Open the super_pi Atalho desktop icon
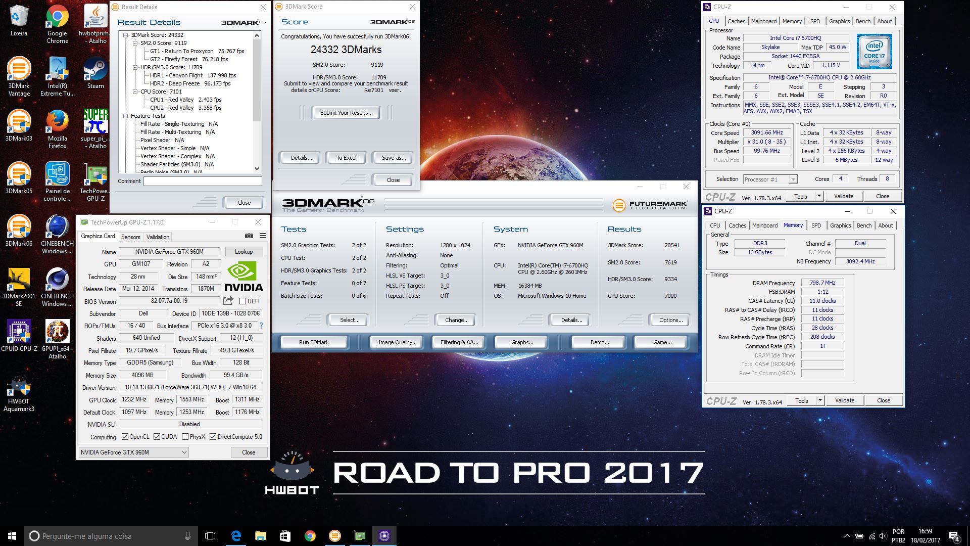The height and width of the screenshot is (546, 970). [x=95, y=129]
